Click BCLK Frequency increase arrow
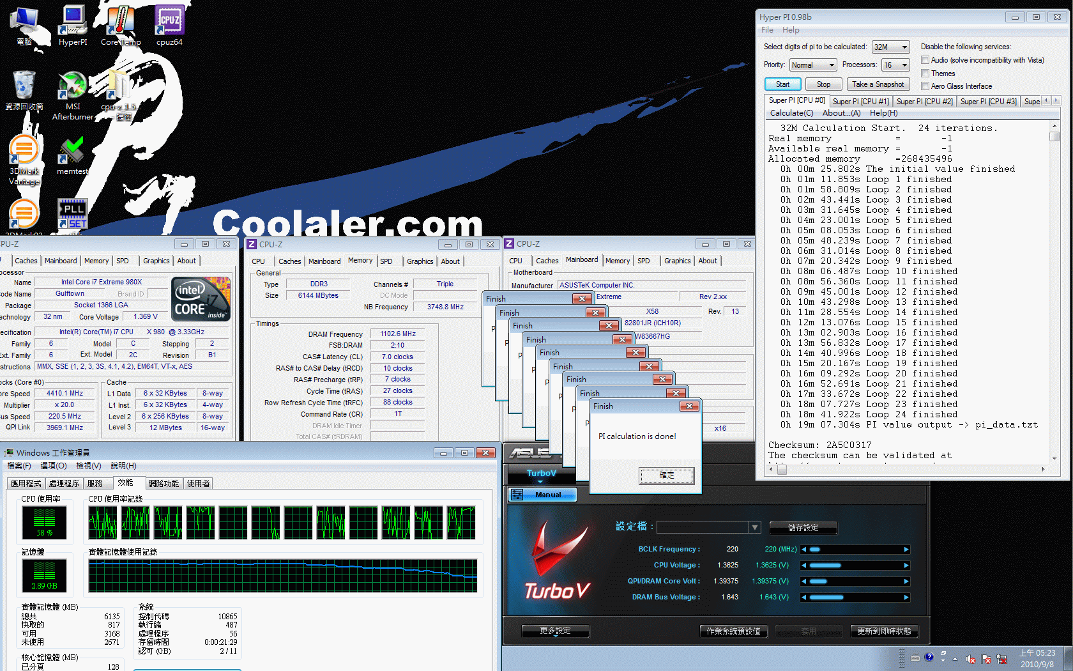Viewport: 1073px width, 671px height. point(906,550)
